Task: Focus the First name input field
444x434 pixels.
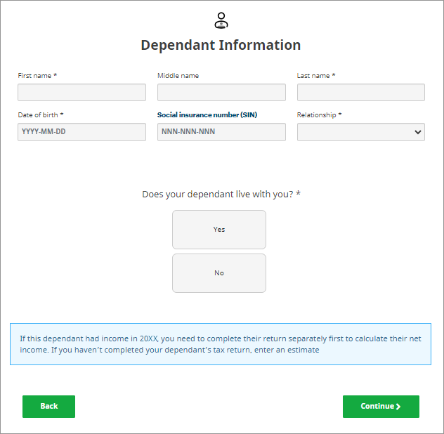Action: click(x=81, y=93)
